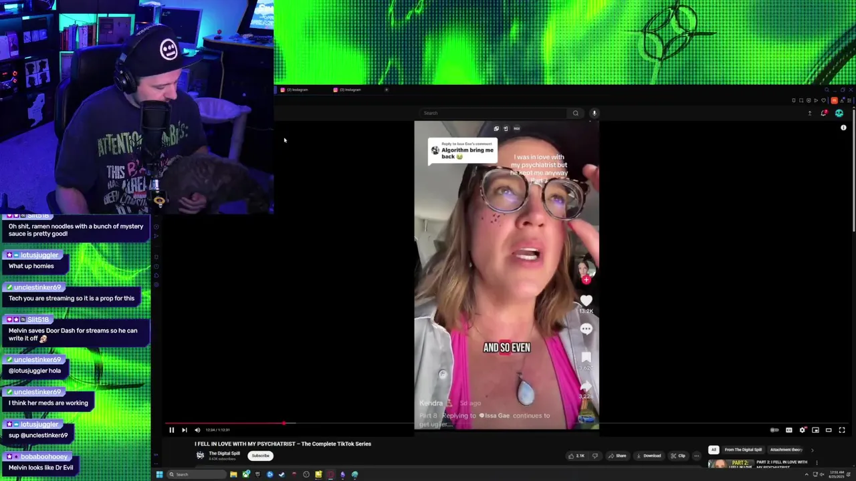Enable miniplayer mode
856x481 pixels.
tap(815, 430)
